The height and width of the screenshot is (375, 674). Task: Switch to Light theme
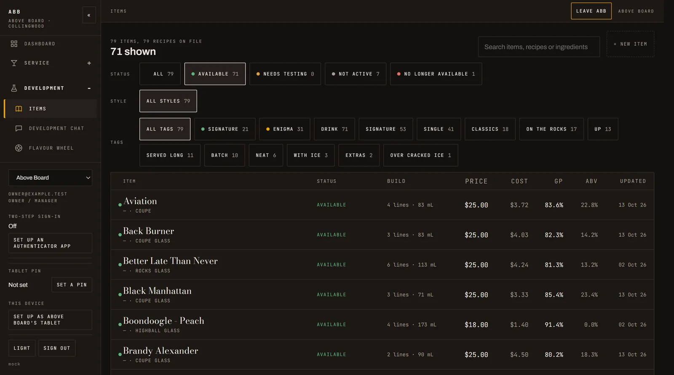(22, 348)
